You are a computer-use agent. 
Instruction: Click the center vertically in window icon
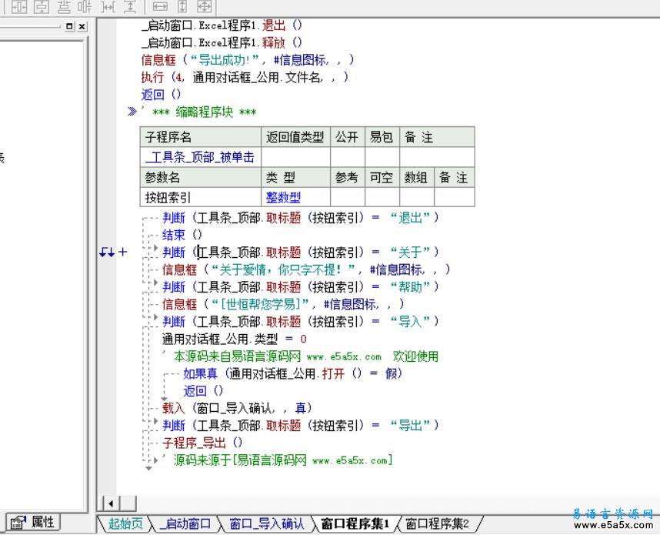coord(42,6)
